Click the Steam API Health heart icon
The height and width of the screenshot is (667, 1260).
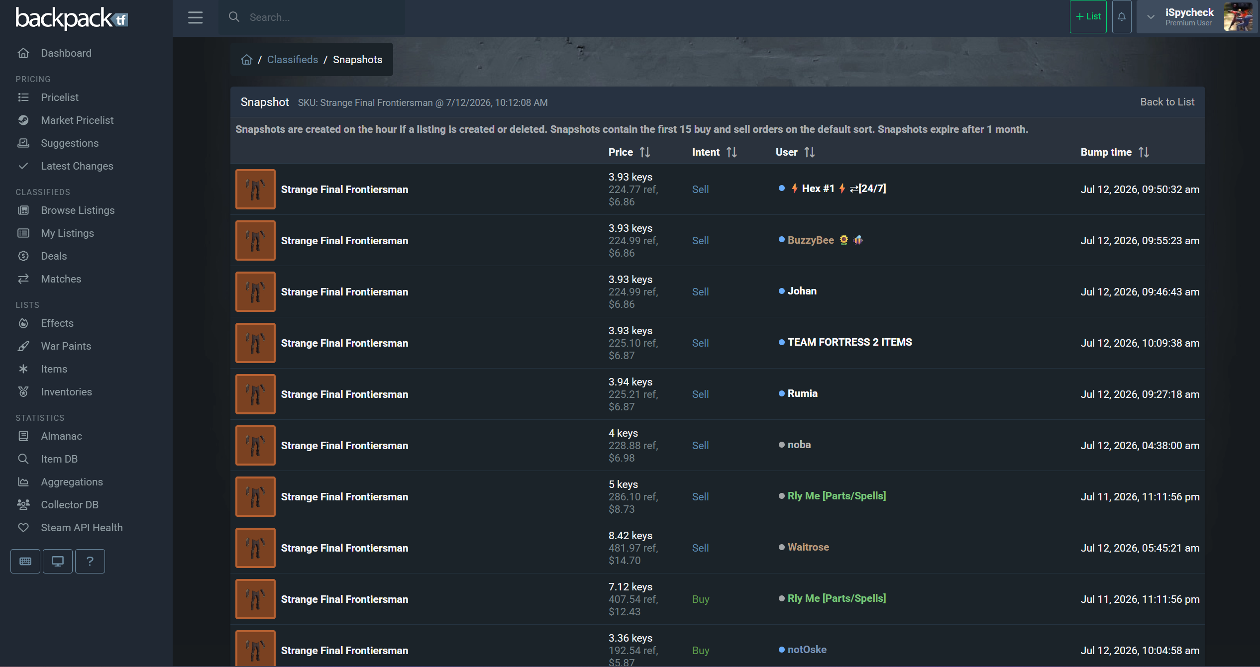23,528
